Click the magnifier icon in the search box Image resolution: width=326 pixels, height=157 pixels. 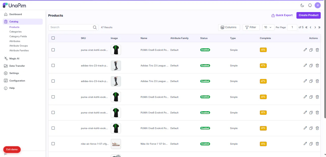click(x=95, y=27)
